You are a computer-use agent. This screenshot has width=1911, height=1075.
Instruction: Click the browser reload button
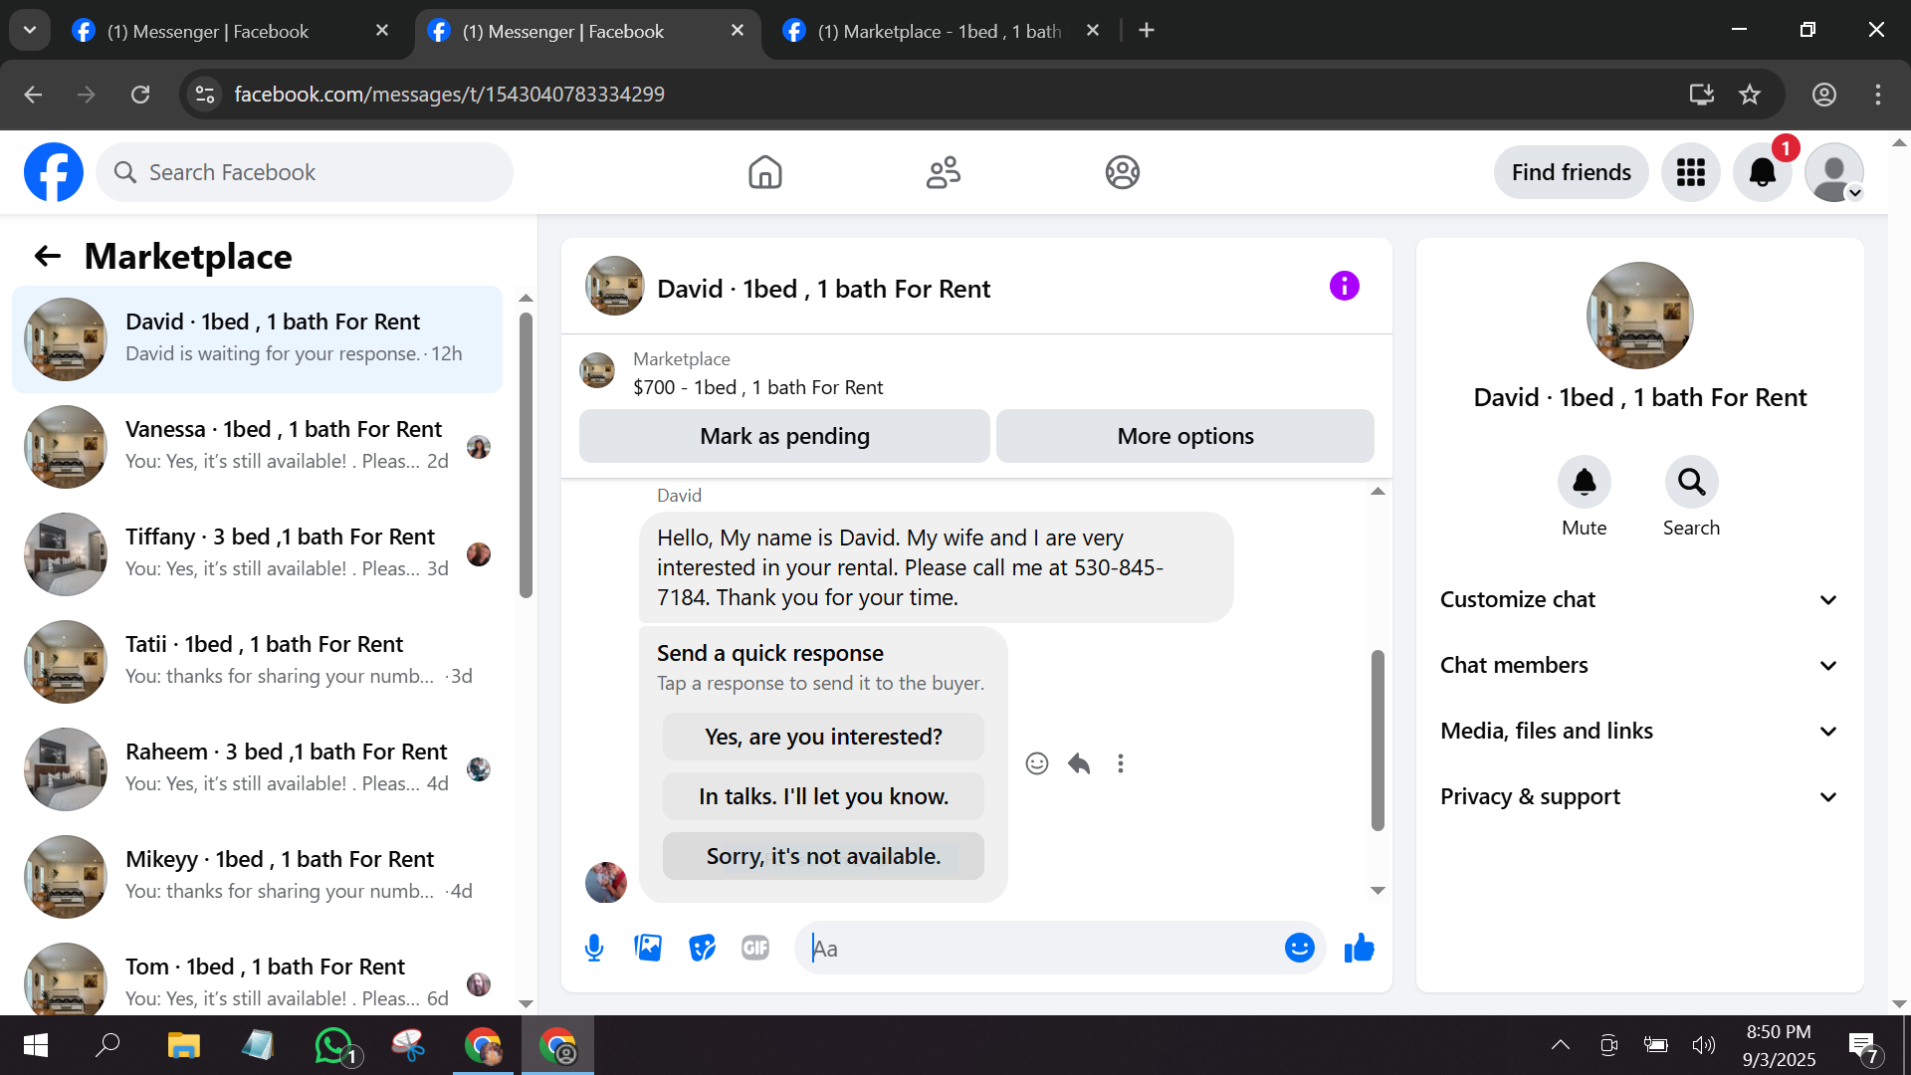(x=140, y=95)
